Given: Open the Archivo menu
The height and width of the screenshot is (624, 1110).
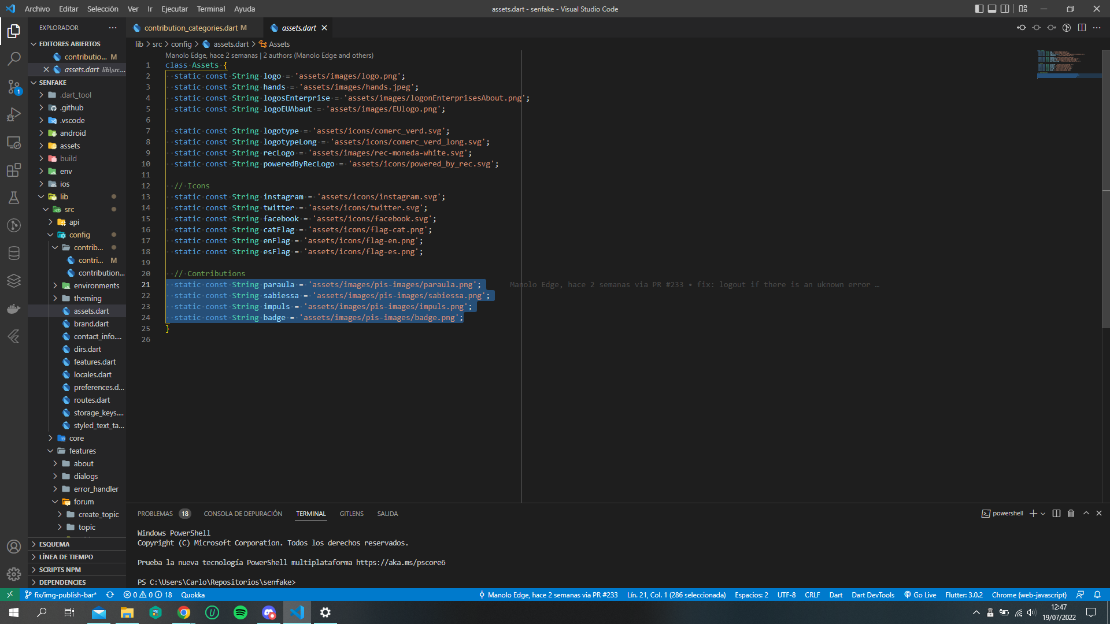Looking at the screenshot, I should (x=37, y=9).
